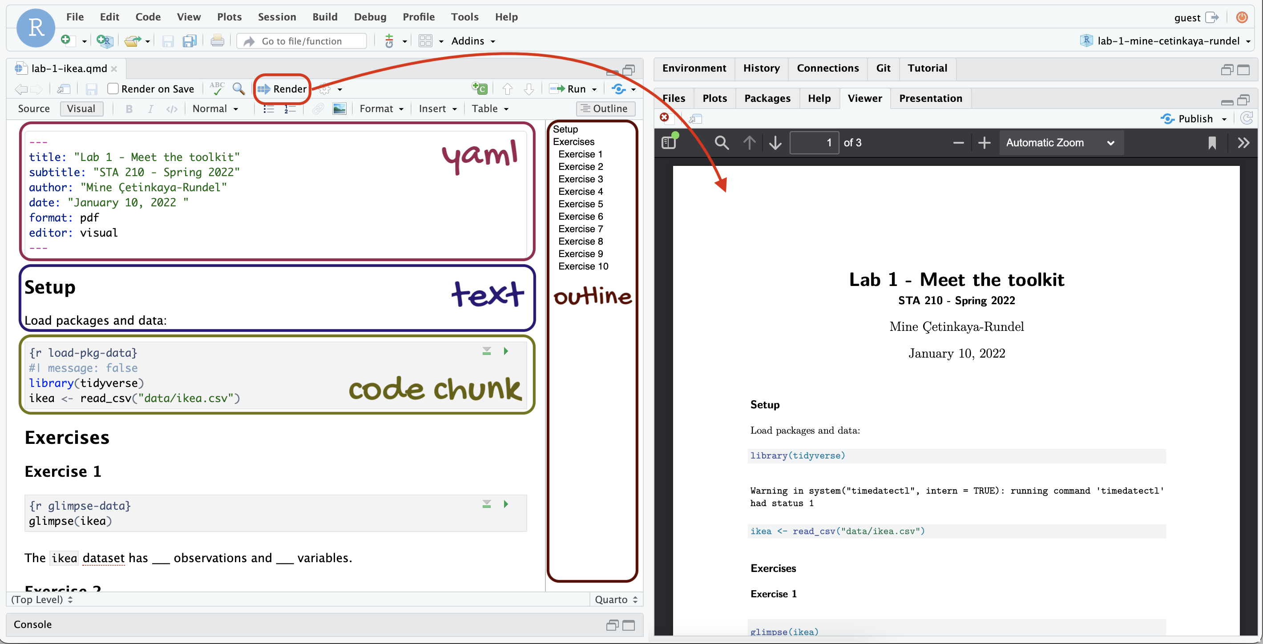Click the Publish button
Image resolution: width=1263 pixels, height=644 pixels.
[x=1194, y=119]
